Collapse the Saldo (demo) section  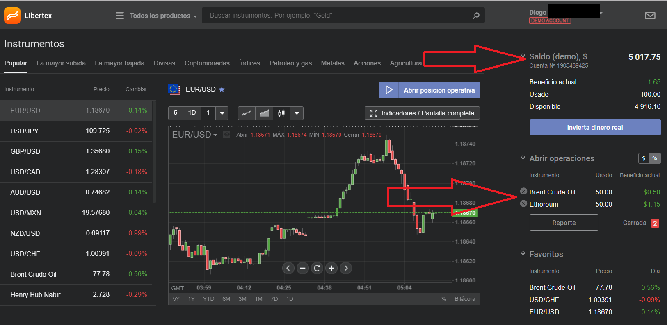click(523, 56)
